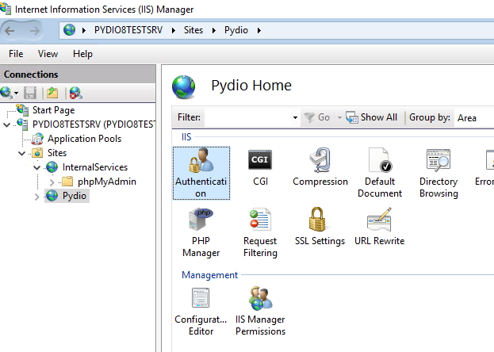
Task: Collapse the PYDIO8TESTSRV server node
Action: (x=6, y=125)
